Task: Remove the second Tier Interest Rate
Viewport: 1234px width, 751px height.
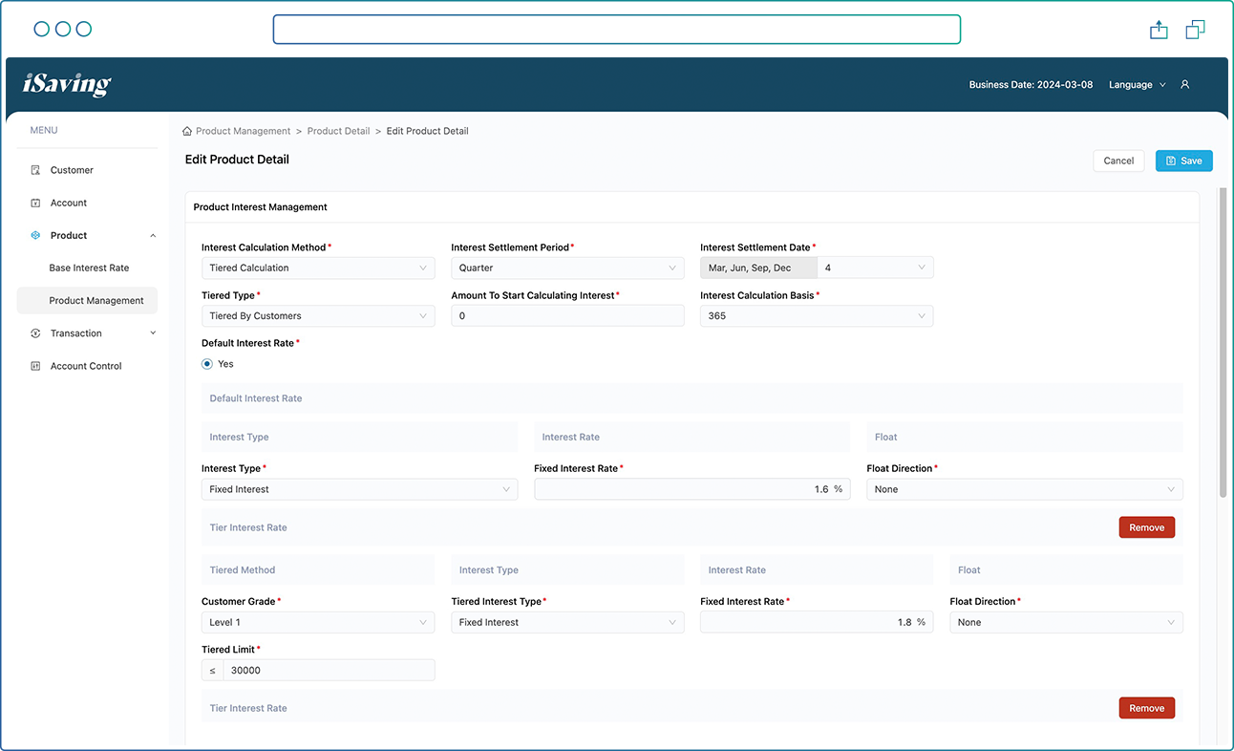Action: pos(1147,708)
